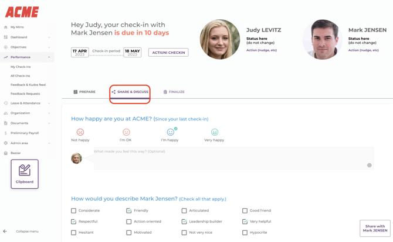Image resolution: width=393 pixels, height=242 pixels.
Task: Uncheck the Very helpful checkbox
Action: point(245,222)
